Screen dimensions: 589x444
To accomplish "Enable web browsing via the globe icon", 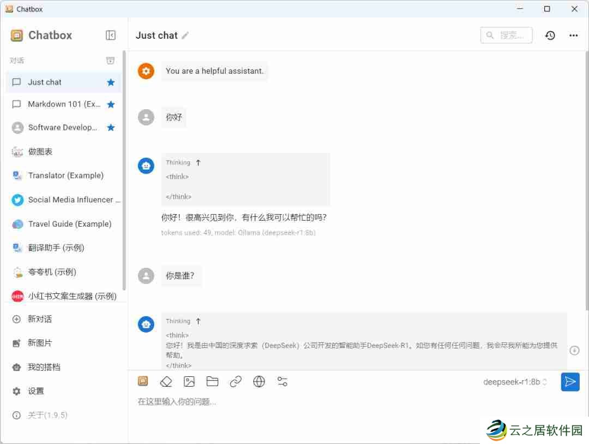I will click(259, 381).
